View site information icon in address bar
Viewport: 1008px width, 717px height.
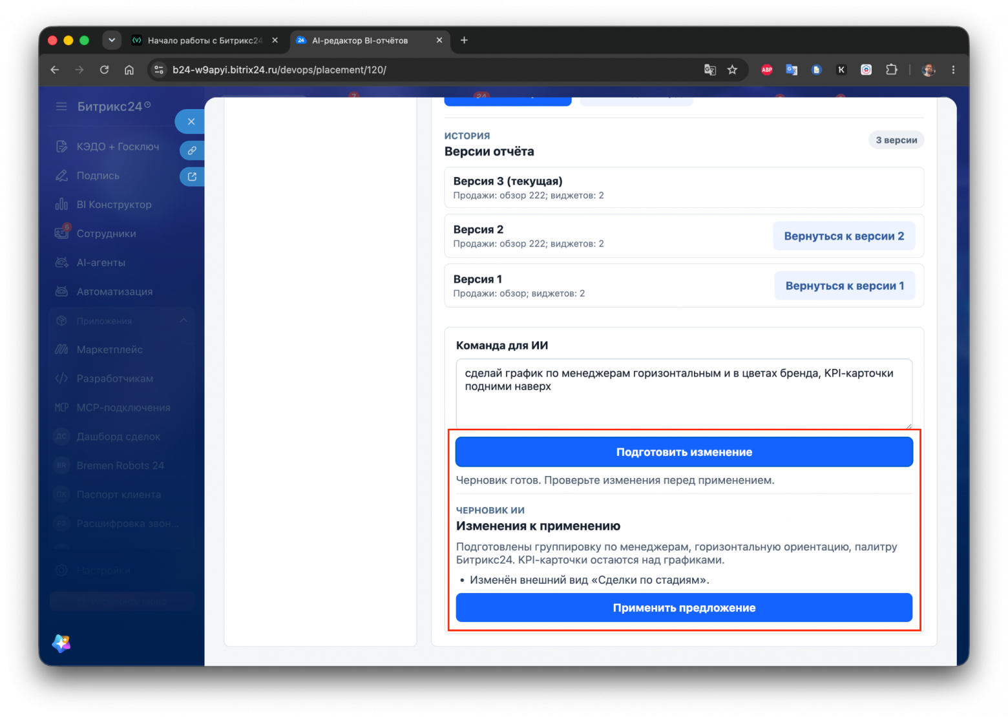tap(159, 70)
